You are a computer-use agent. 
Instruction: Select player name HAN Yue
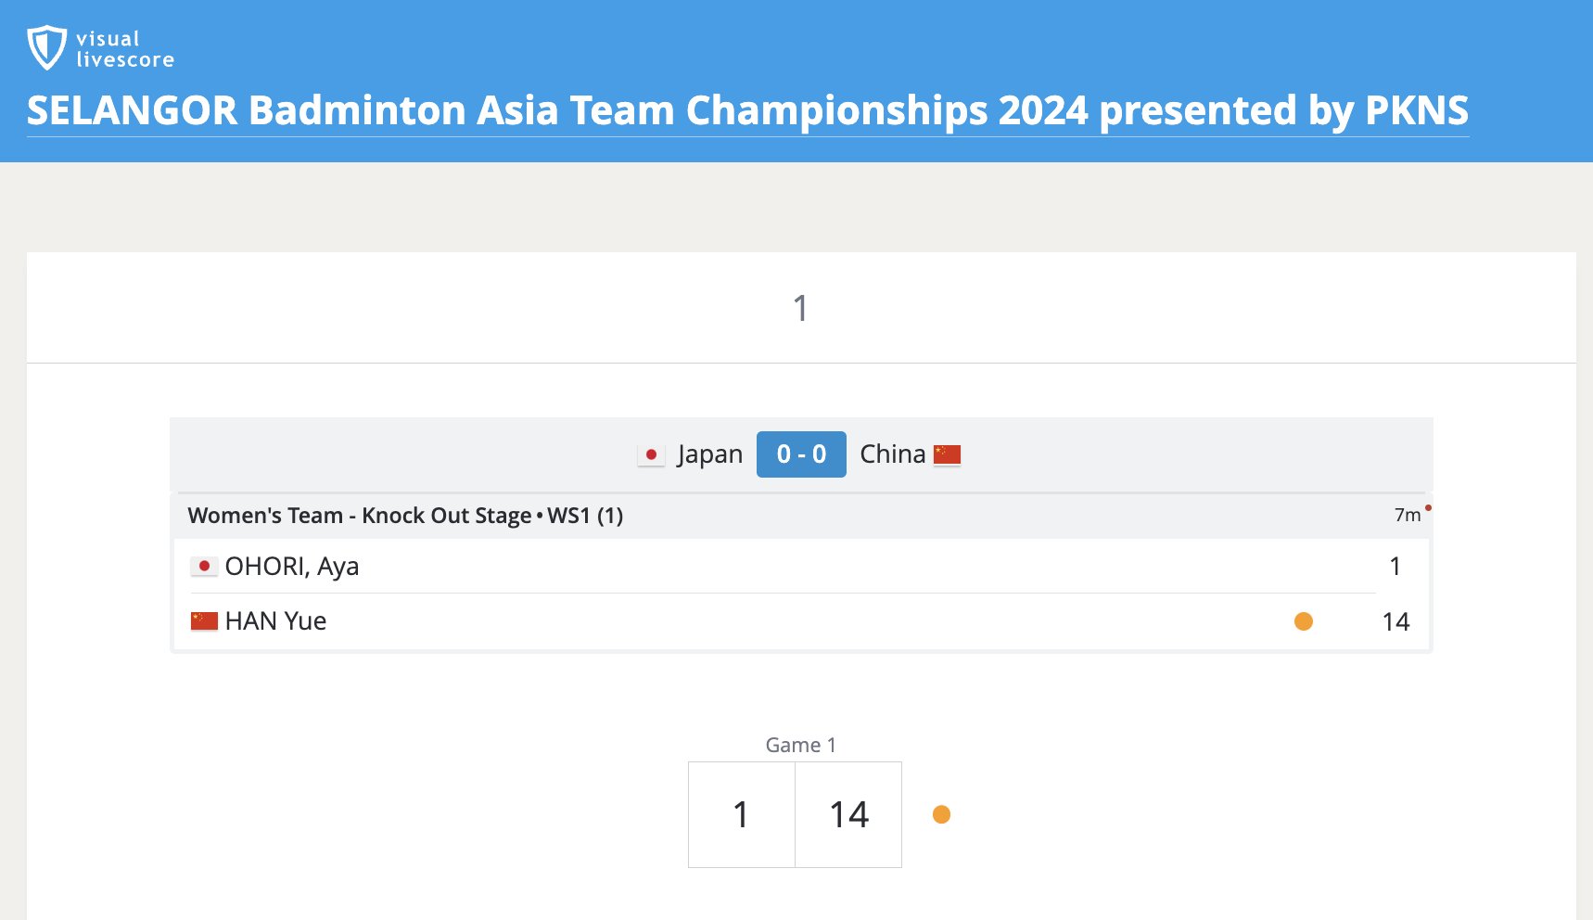pyautogui.click(x=275, y=620)
